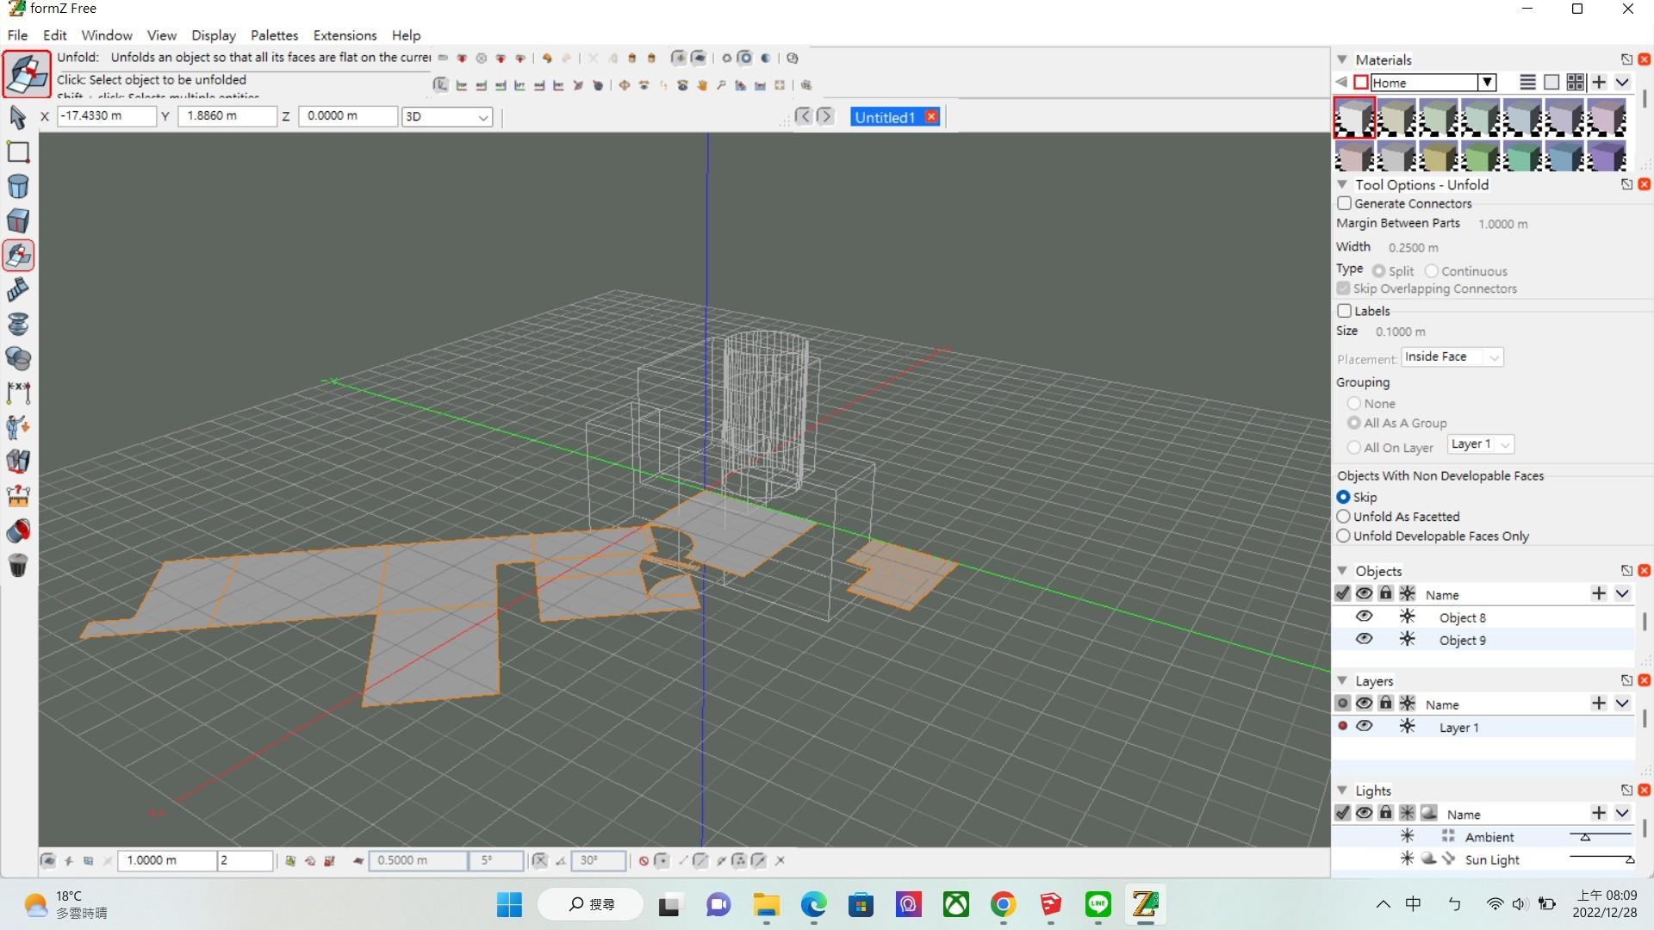Pick the Paint bucket tool
Viewport: 1654px width, 930px height.
click(x=18, y=531)
